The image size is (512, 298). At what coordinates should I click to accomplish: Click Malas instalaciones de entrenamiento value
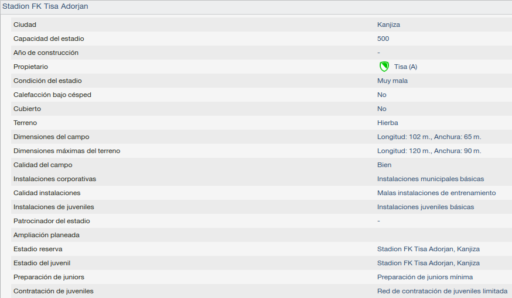tap(436, 193)
